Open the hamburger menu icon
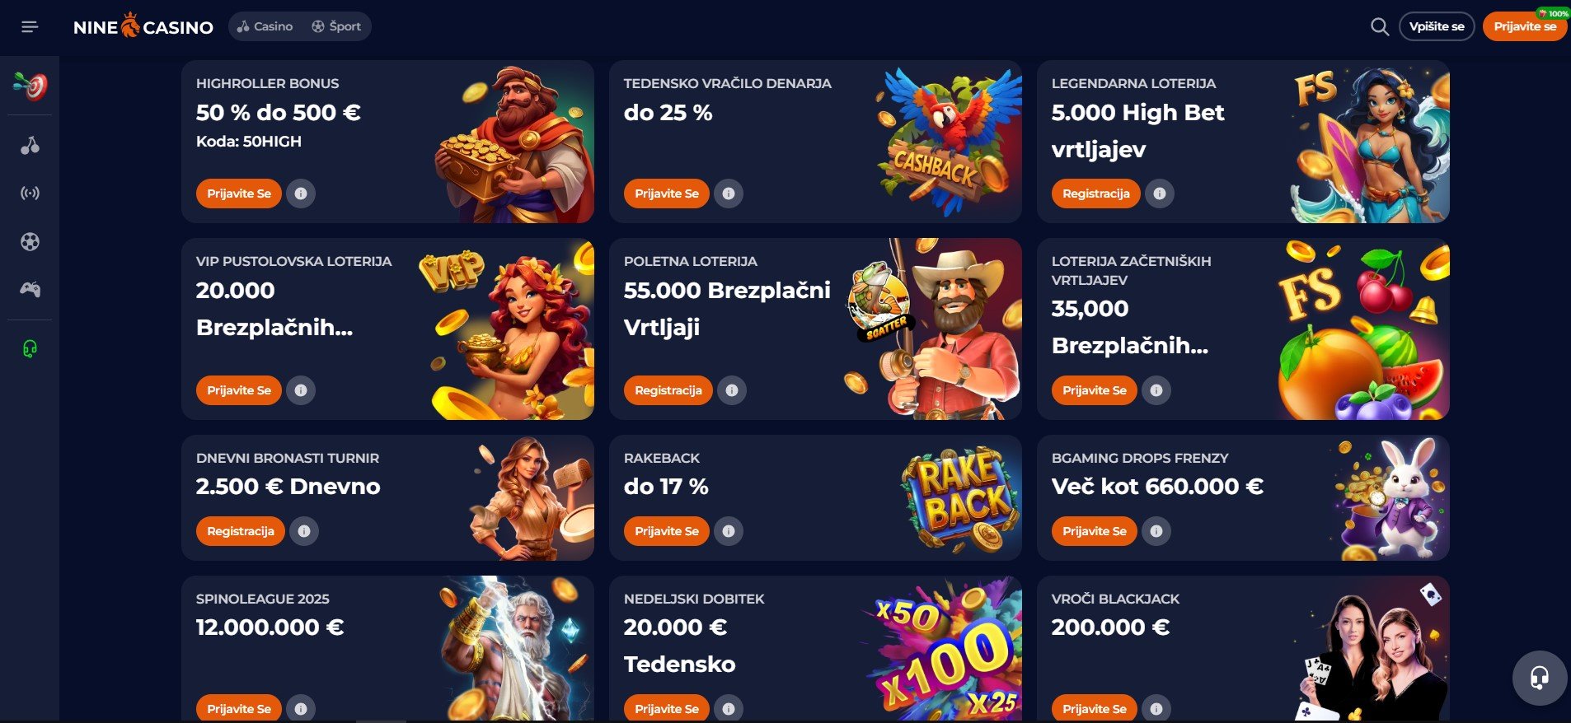This screenshot has height=723, width=1571. coord(30,27)
